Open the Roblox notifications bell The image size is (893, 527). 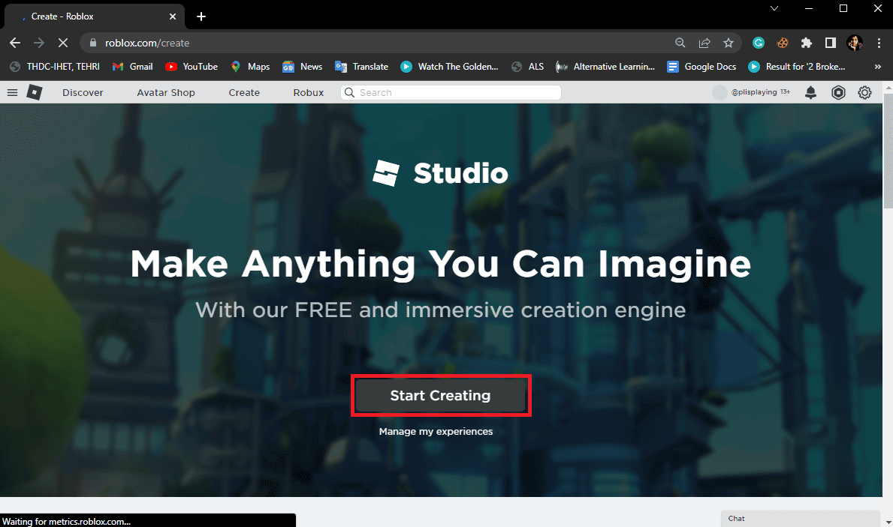(x=810, y=92)
